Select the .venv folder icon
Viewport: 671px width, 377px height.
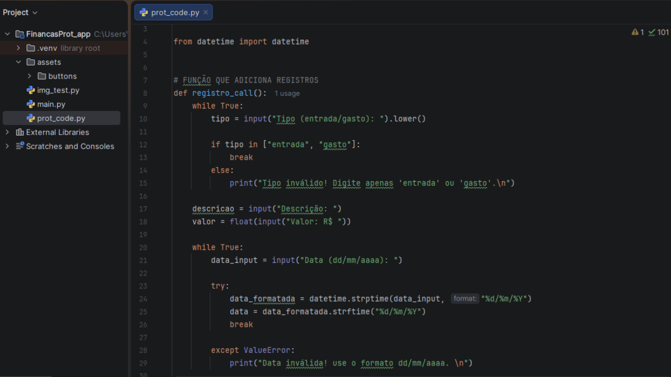[x=31, y=48]
